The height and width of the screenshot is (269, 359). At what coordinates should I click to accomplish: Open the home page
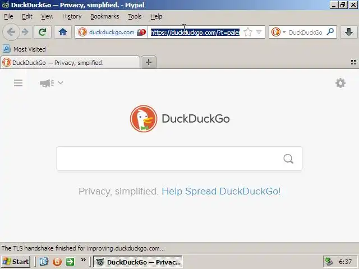pyautogui.click(x=62, y=32)
